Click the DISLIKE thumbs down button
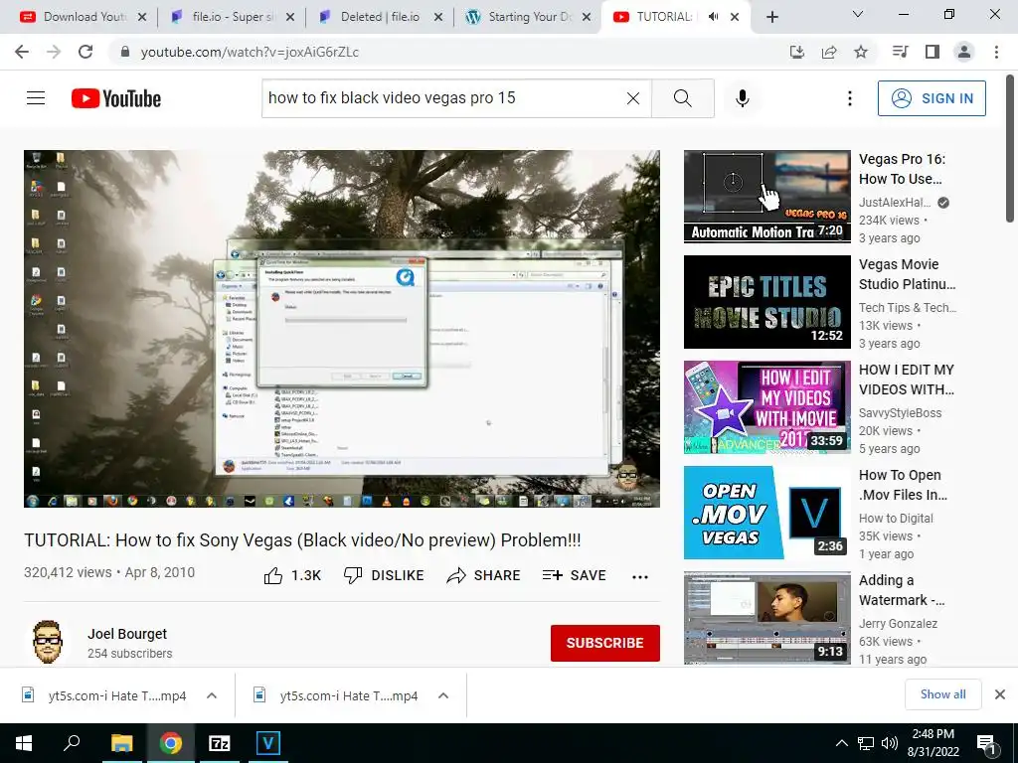This screenshot has height=763, width=1018. (x=384, y=575)
